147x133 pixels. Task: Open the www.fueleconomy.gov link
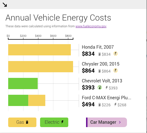pos(91,26)
